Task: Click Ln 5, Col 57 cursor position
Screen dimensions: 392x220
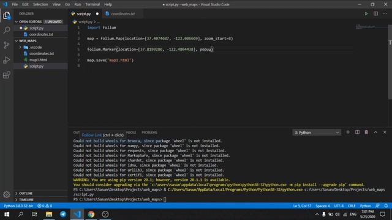Action: [302, 206]
